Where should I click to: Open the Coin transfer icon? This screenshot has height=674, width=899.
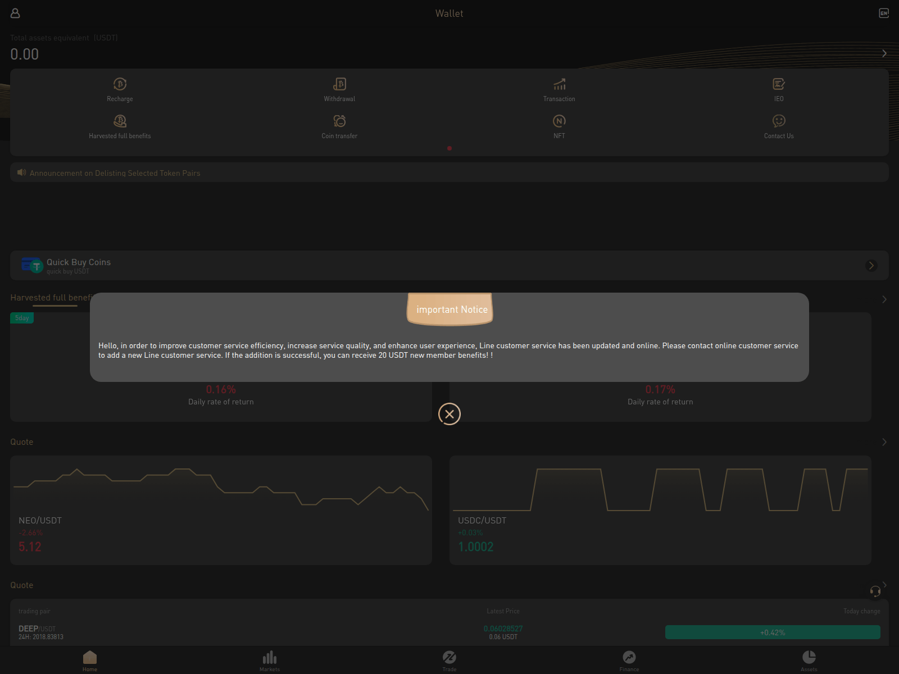coord(339,121)
